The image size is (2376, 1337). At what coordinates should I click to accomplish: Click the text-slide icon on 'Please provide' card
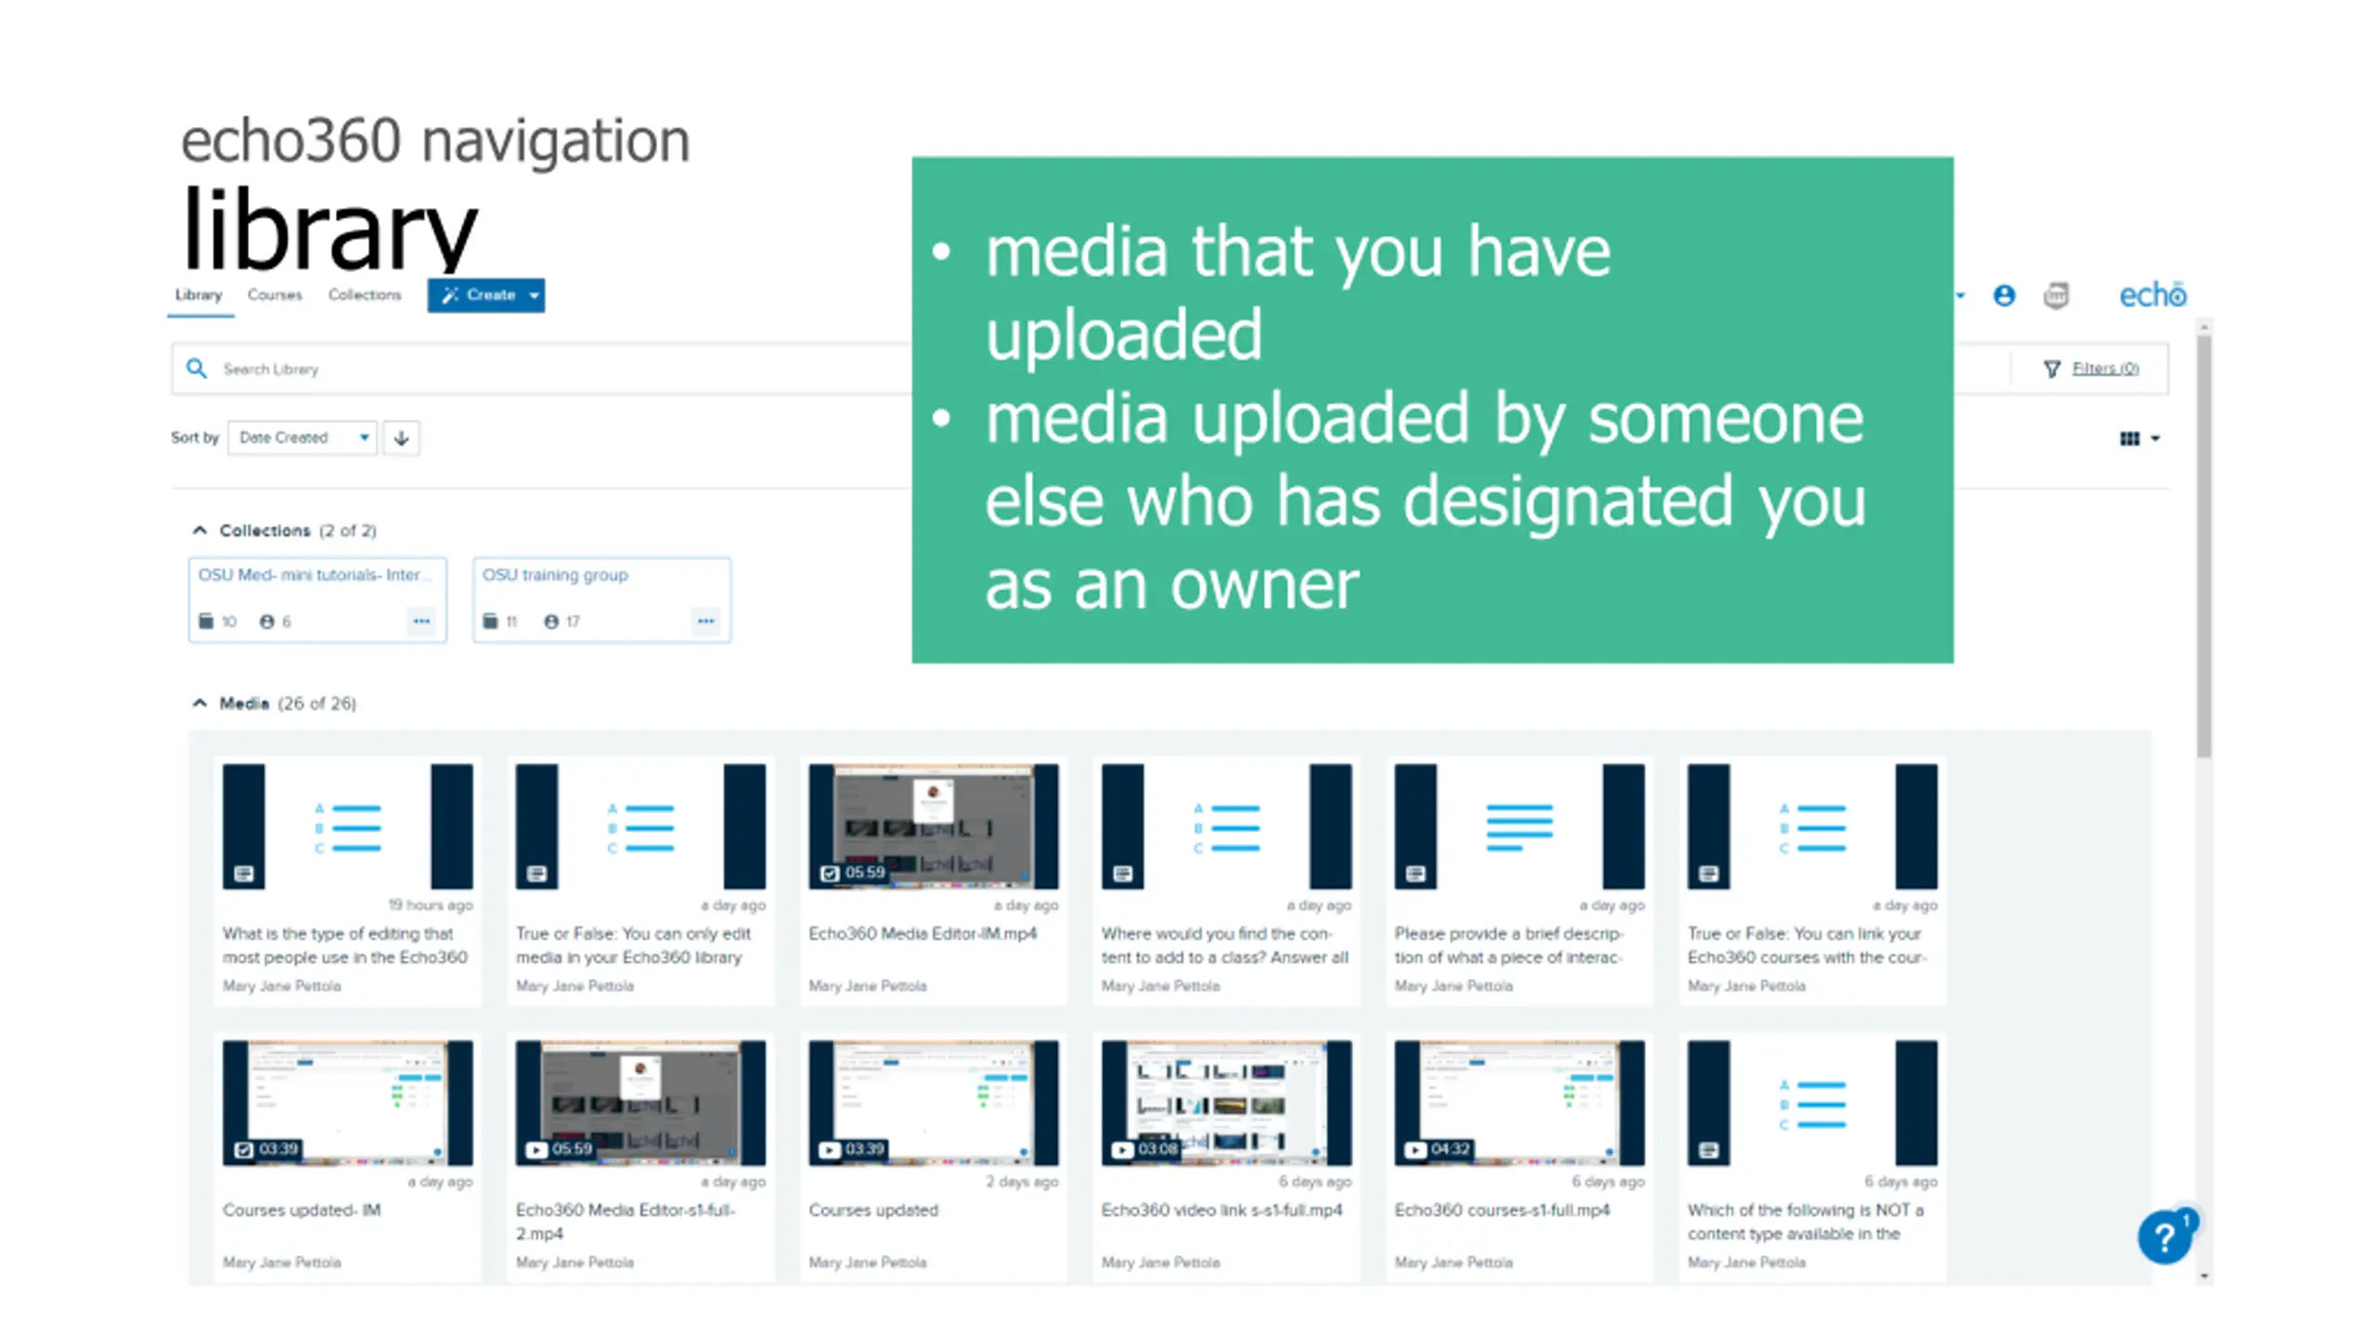tap(1415, 874)
